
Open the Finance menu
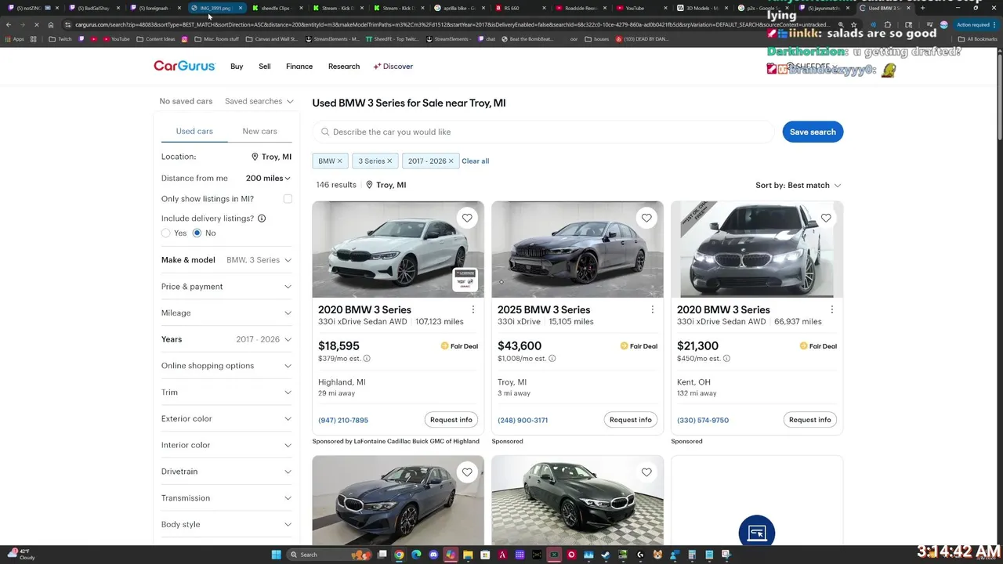299,67
